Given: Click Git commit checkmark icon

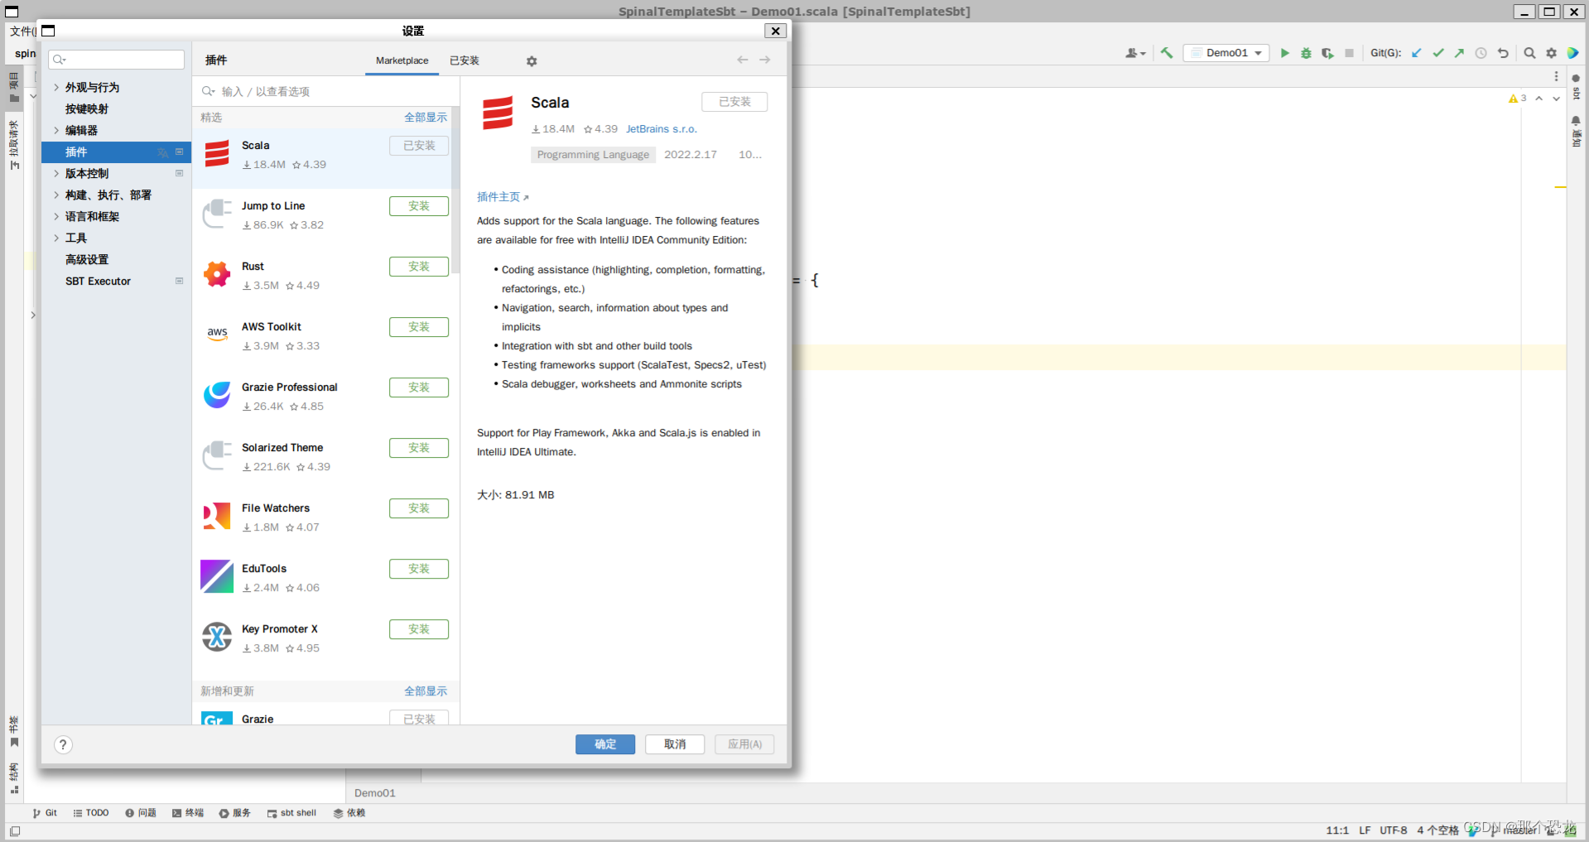Looking at the screenshot, I should 1438,53.
